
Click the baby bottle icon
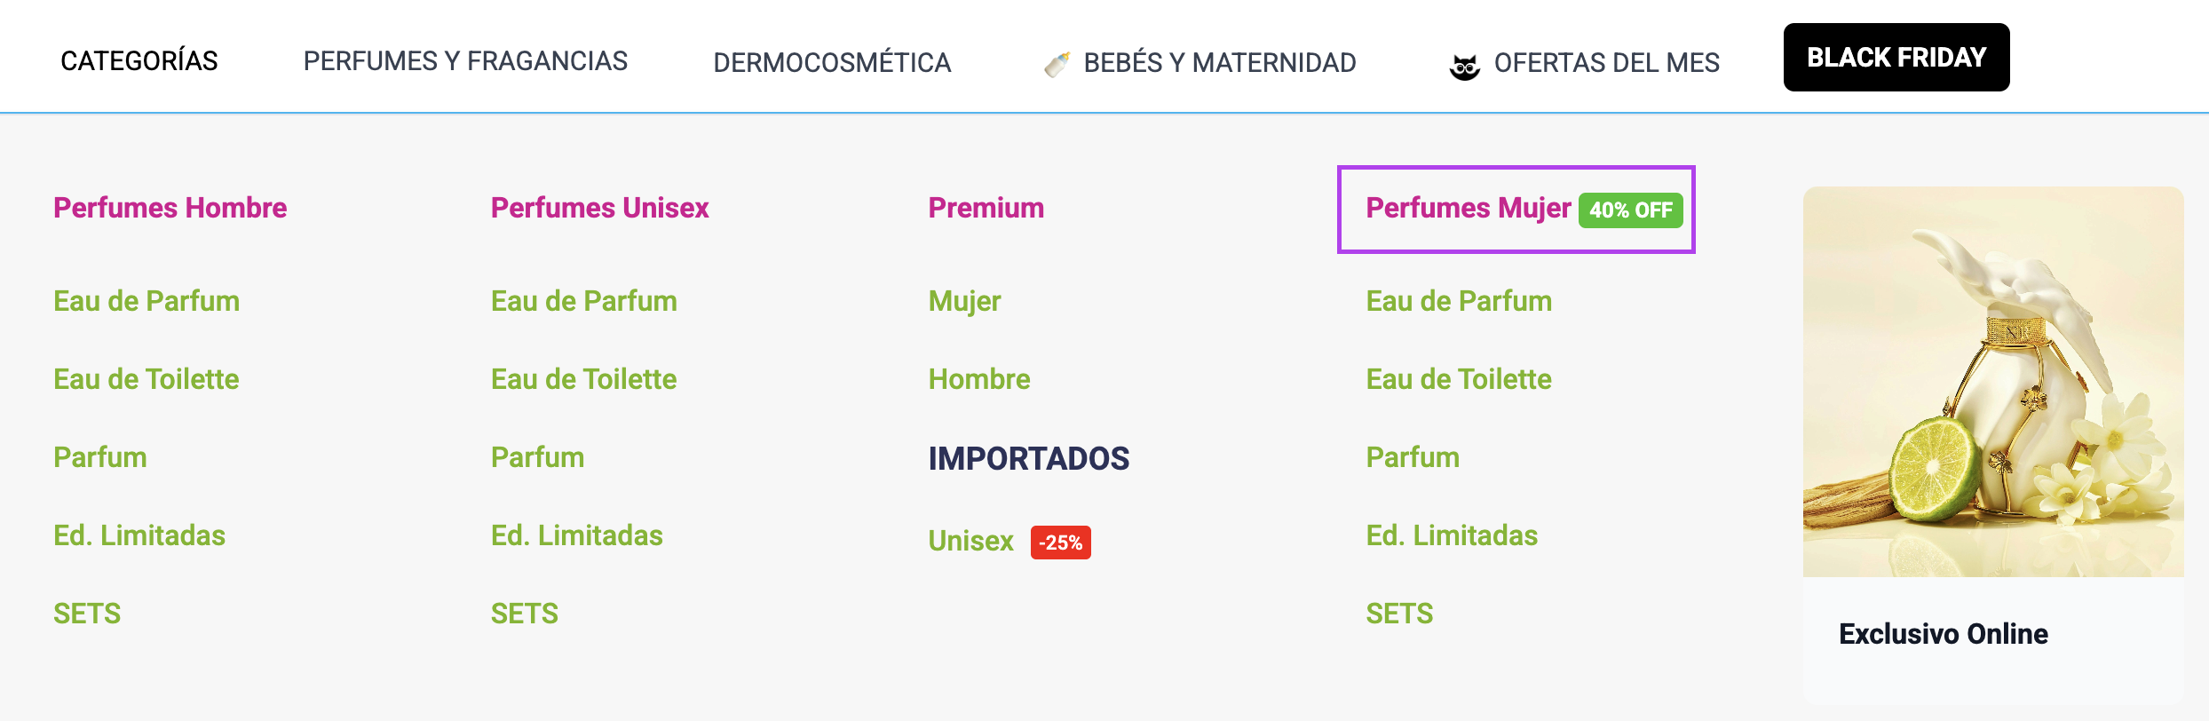pos(1057,64)
